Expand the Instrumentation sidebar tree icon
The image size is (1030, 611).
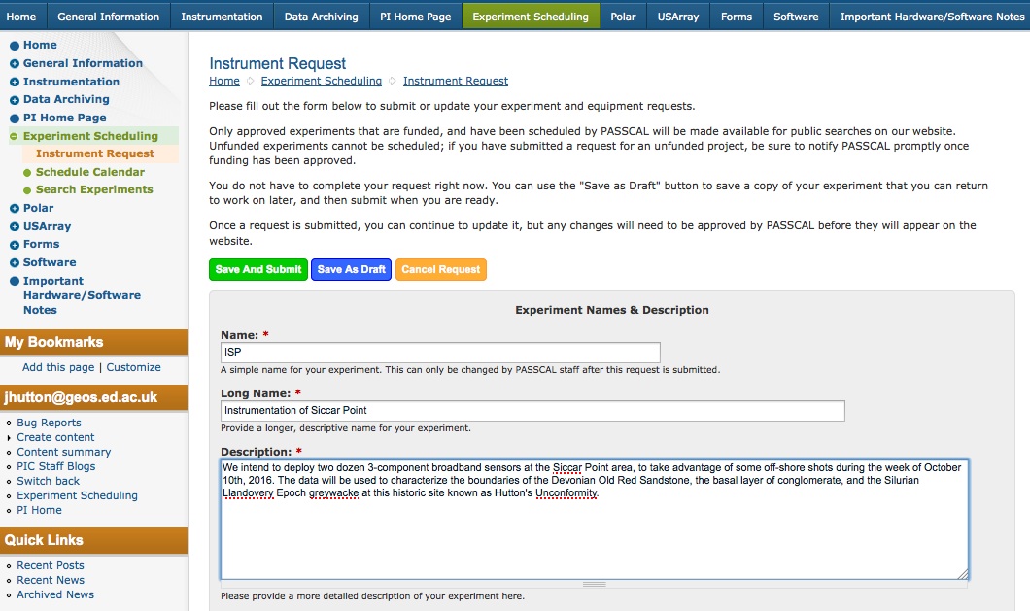(15, 83)
